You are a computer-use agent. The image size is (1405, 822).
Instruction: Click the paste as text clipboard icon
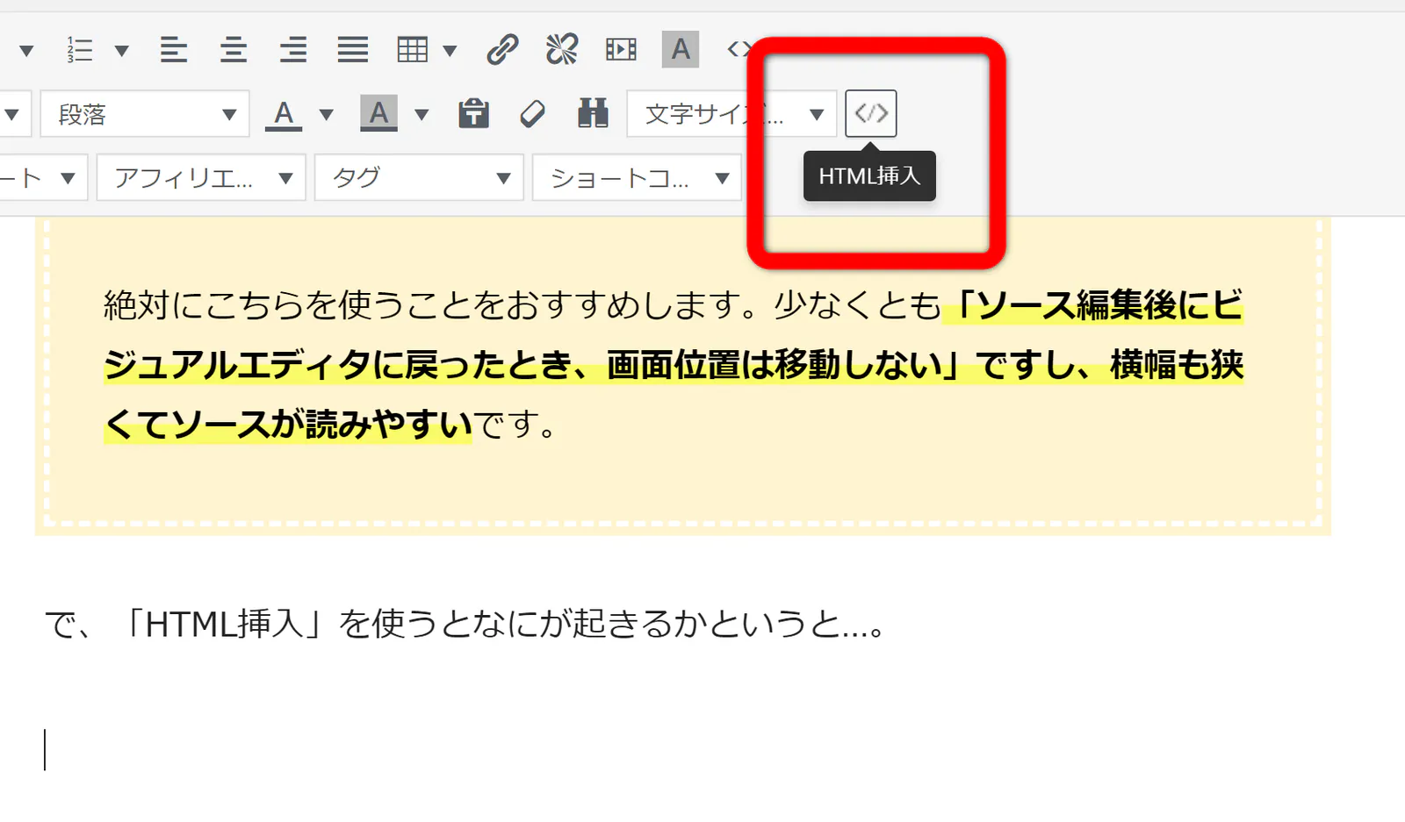(x=473, y=113)
